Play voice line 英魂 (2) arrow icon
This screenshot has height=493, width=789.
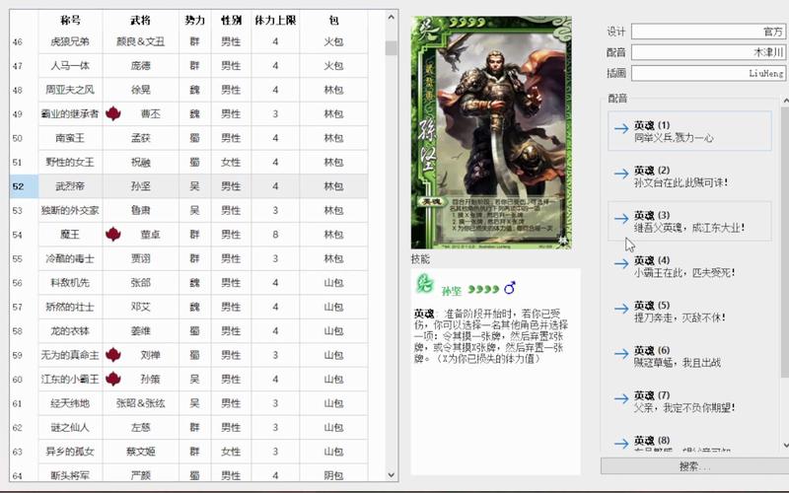click(x=621, y=174)
